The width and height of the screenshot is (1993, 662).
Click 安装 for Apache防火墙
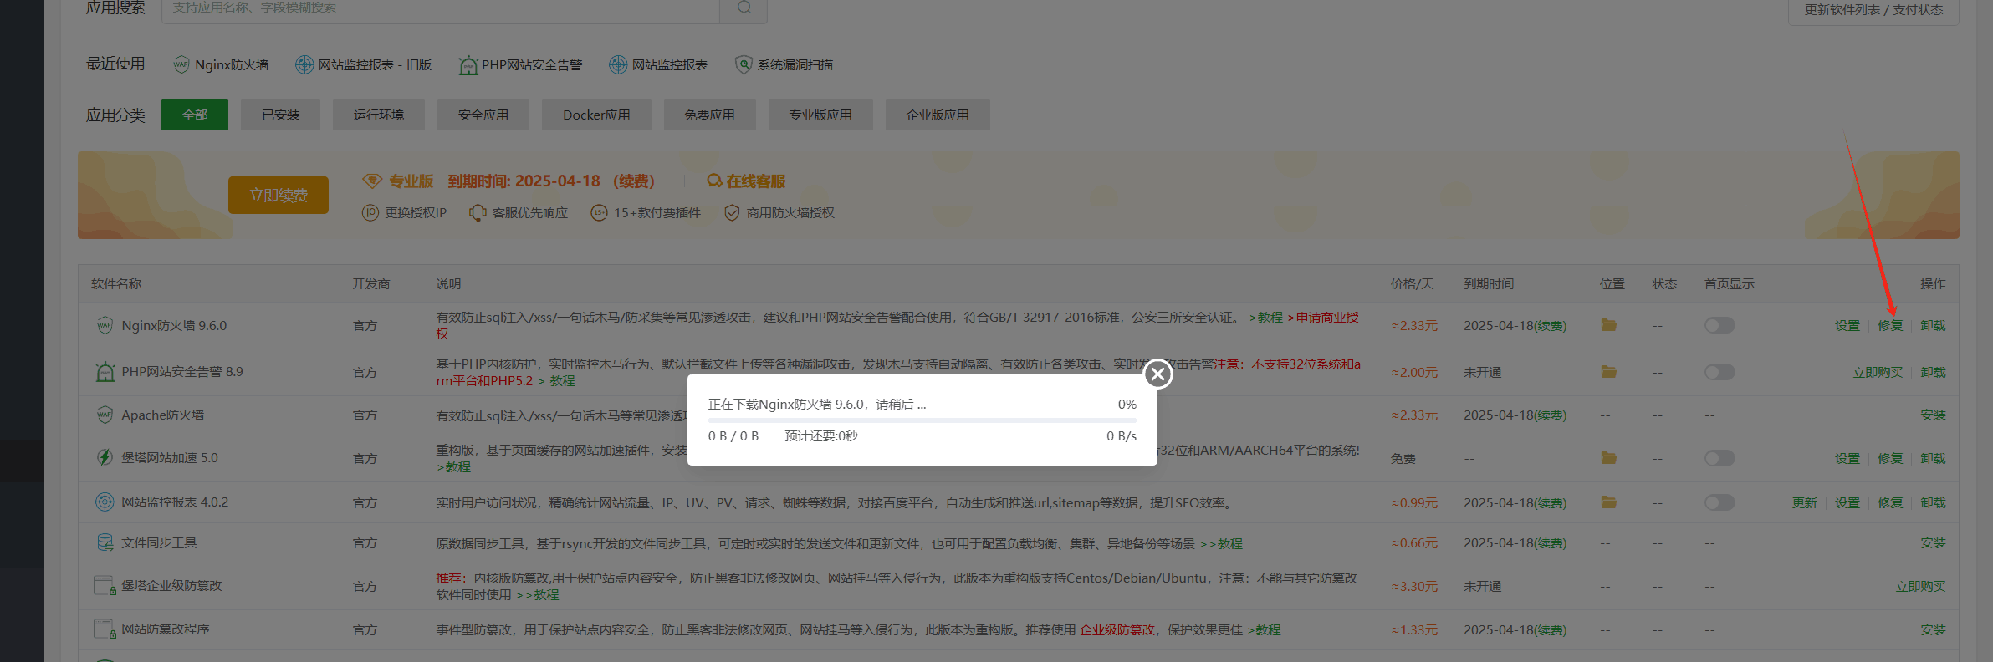1933,415
